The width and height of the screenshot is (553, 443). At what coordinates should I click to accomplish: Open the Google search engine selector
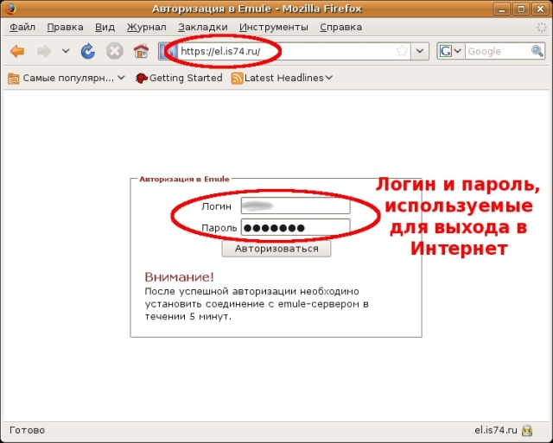click(450, 51)
